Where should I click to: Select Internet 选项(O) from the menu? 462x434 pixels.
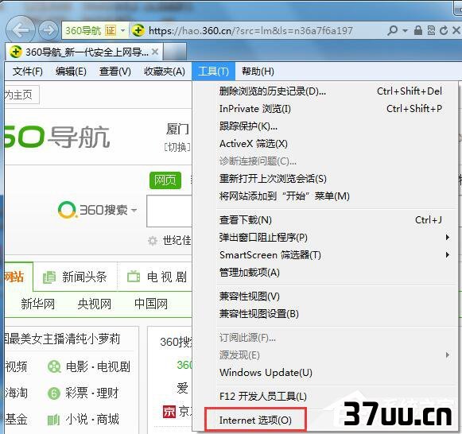click(255, 420)
